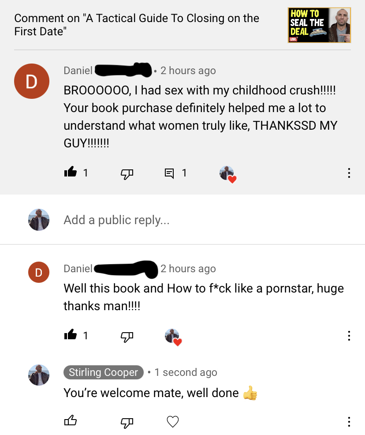The height and width of the screenshot is (435, 365).
Task: Open Stirling Cooper channel name badge
Action: coord(104,372)
